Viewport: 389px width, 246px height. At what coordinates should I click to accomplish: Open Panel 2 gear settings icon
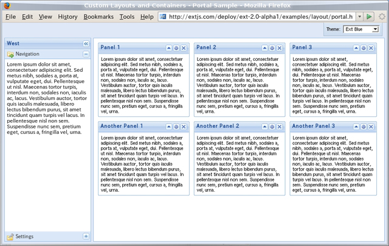point(272,48)
